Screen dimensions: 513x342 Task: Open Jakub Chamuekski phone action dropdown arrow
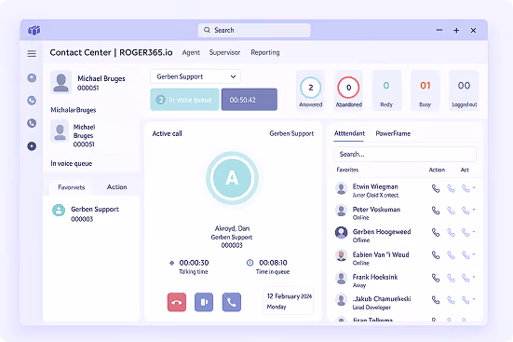pos(474,299)
